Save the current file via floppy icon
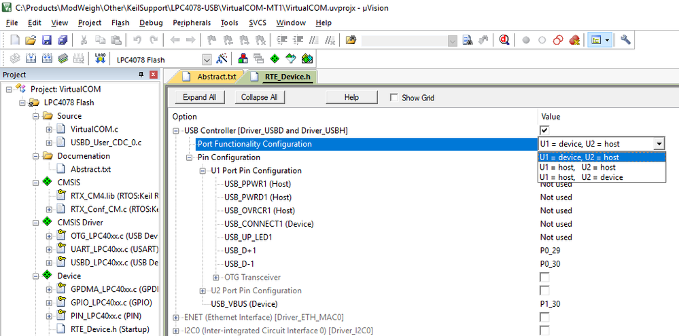679x336 pixels. (47, 40)
